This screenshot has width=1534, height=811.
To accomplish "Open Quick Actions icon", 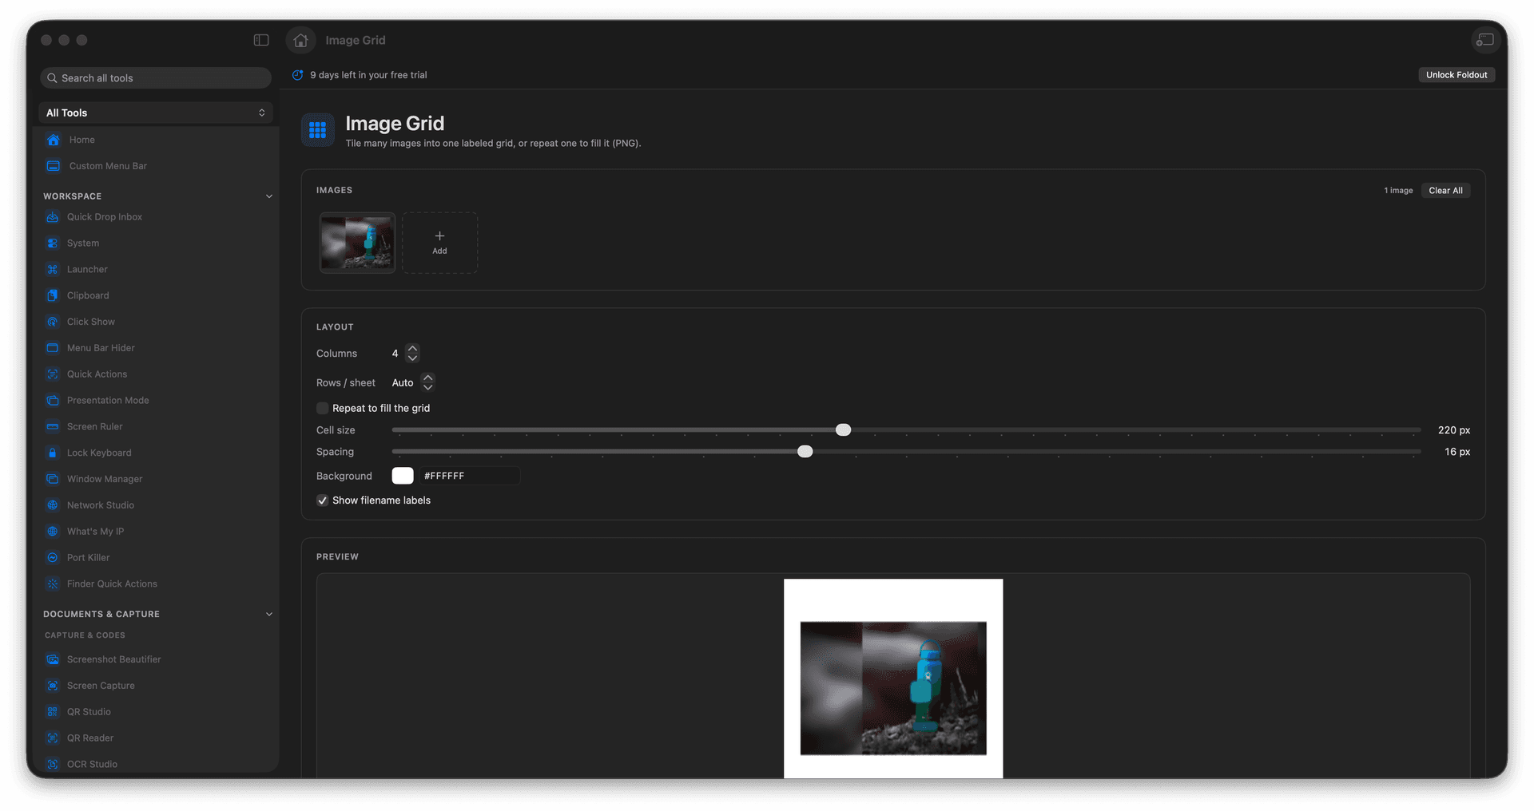I will click(53, 374).
